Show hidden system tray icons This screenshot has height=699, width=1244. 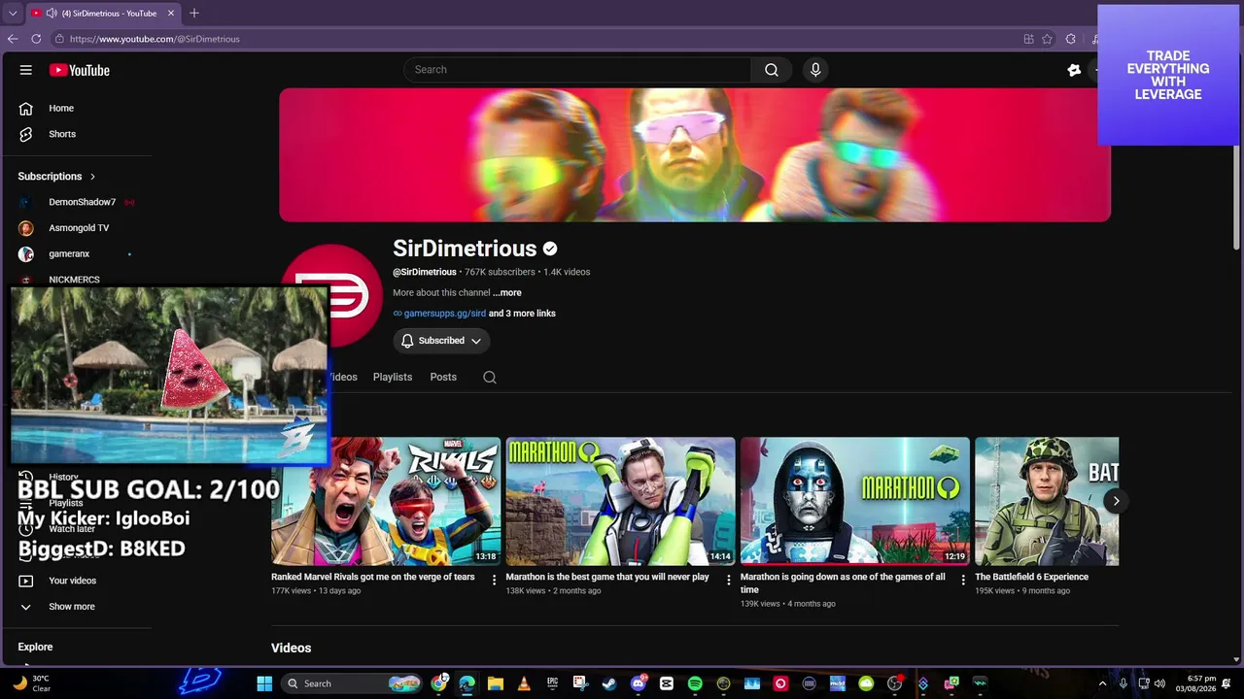point(1102,683)
